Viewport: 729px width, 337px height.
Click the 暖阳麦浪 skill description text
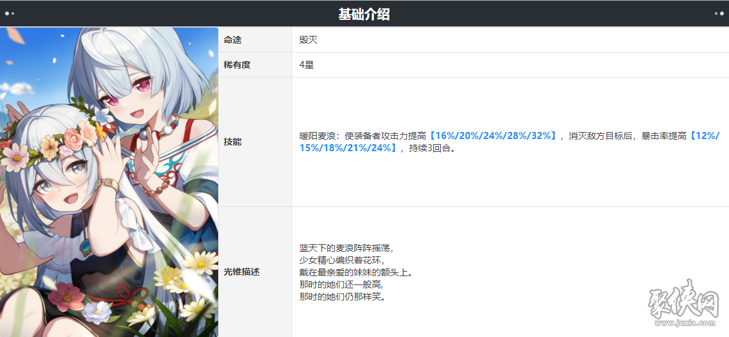pos(509,142)
